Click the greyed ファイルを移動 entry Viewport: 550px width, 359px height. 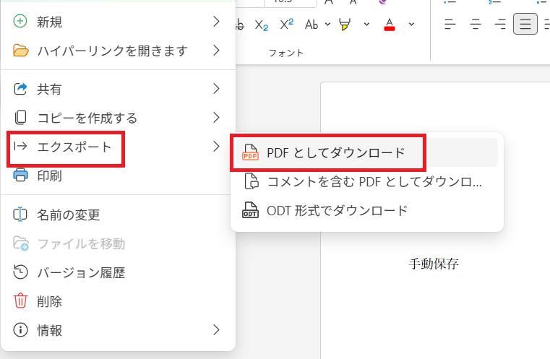tap(118, 243)
